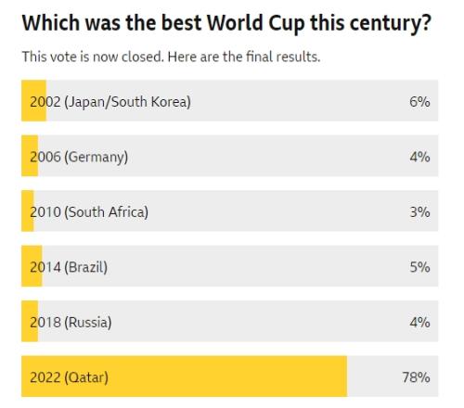Select the 2010 (South Africa) result row

point(229,210)
